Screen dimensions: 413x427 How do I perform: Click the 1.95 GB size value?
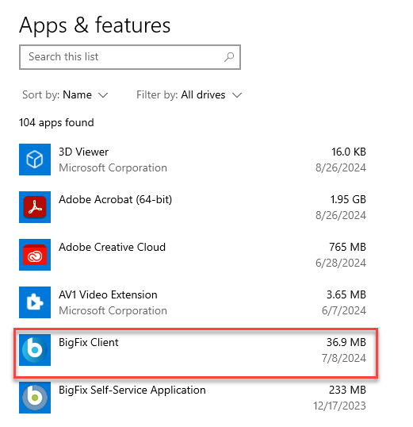pos(348,199)
